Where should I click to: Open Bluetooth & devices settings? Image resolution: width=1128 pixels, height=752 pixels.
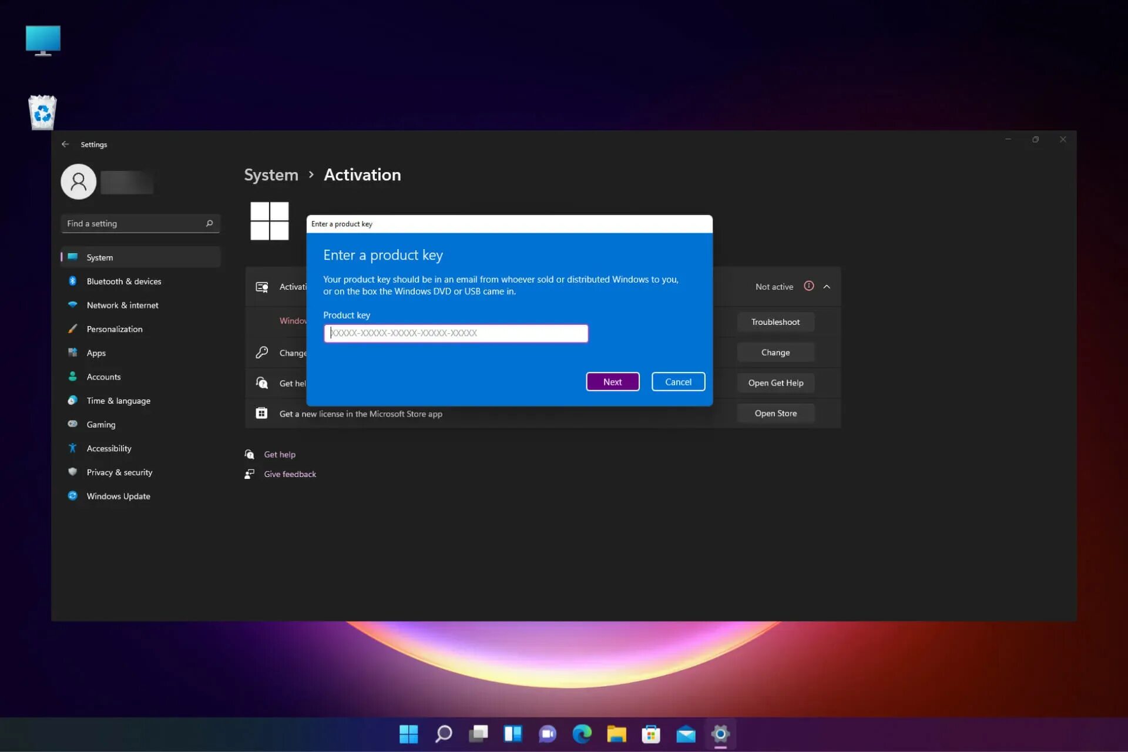(123, 281)
